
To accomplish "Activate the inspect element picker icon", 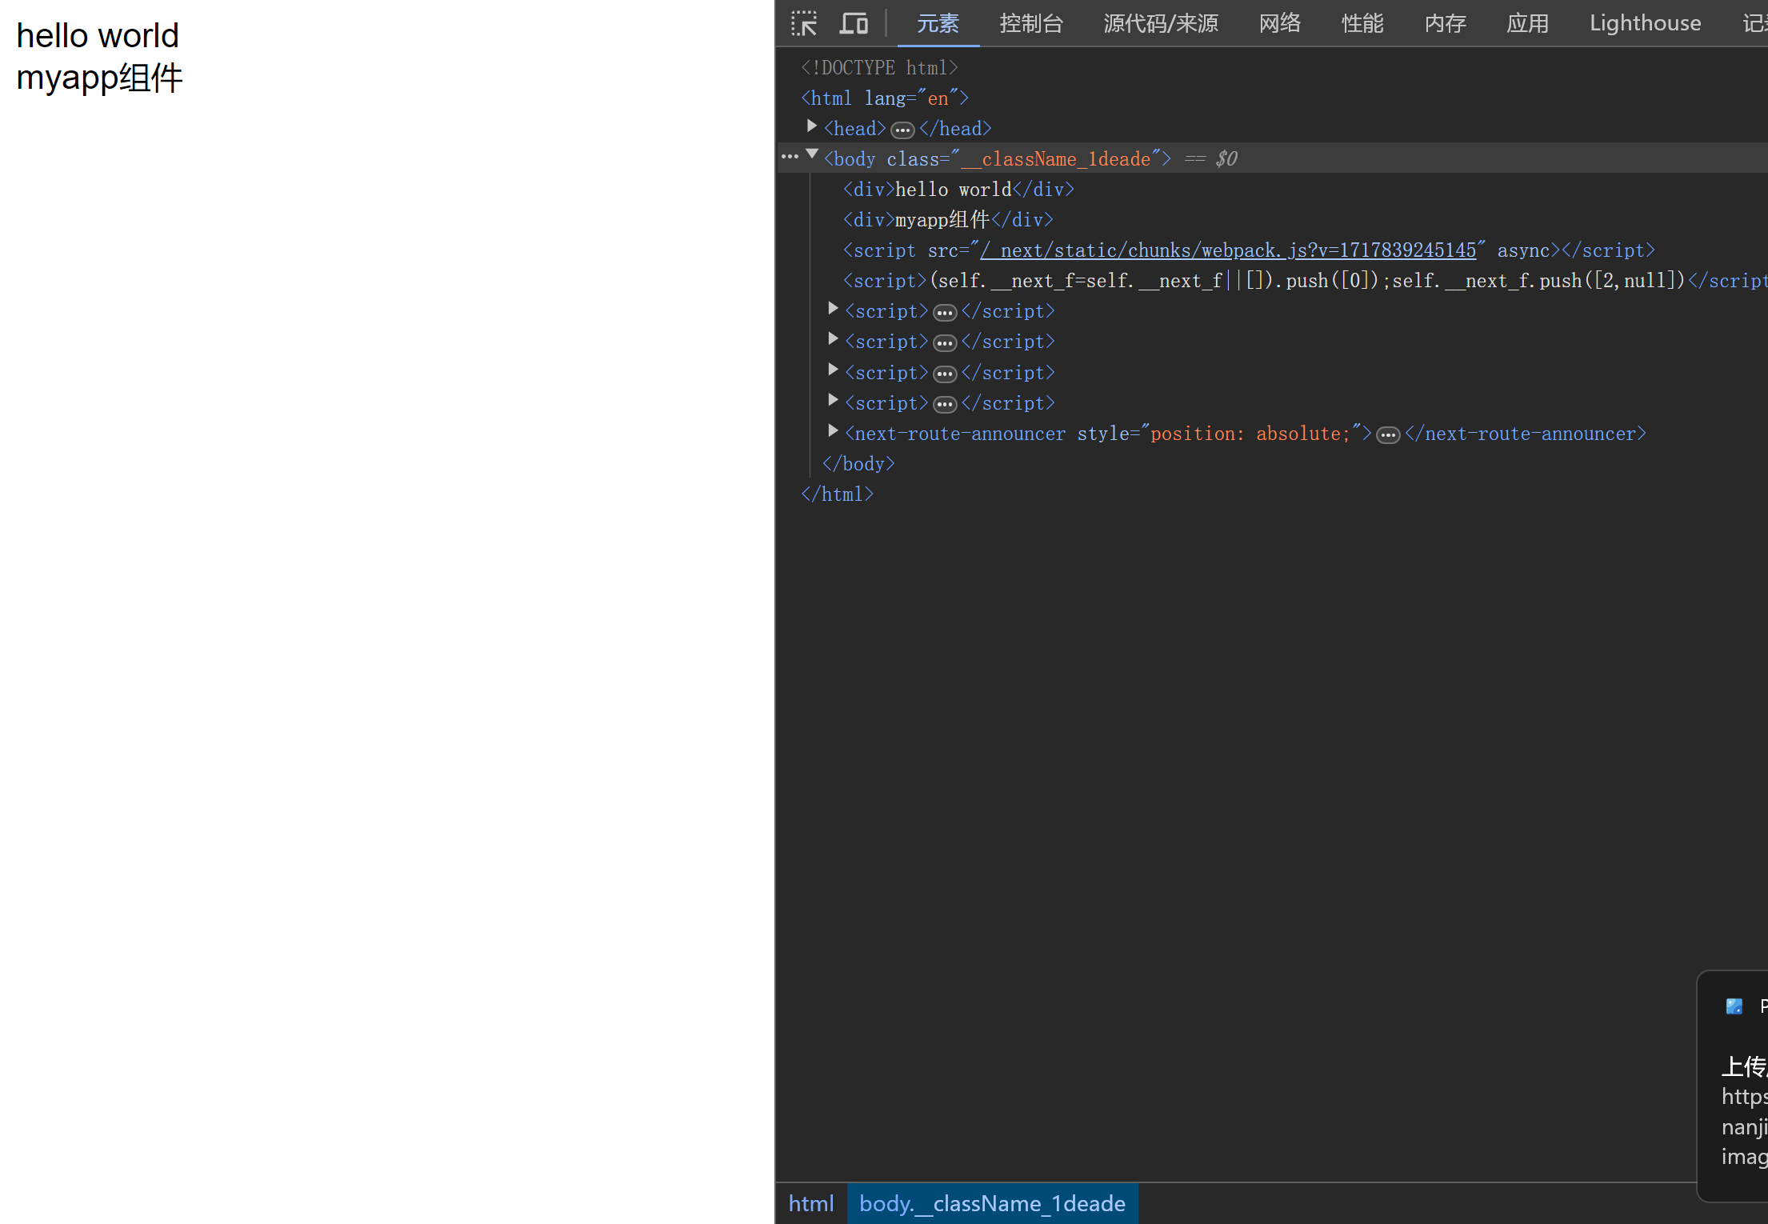I will click(804, 23).
